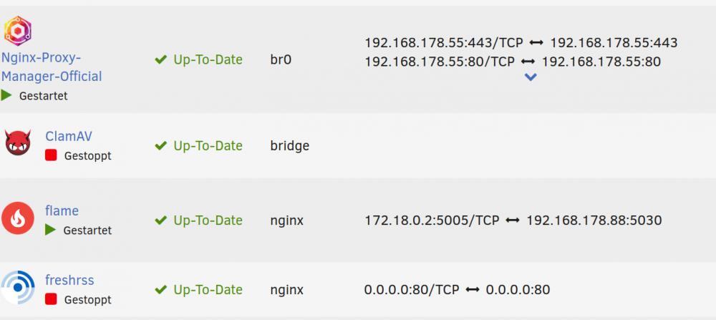Click Up-To-Date status in flame row

[x=198, y=220]
